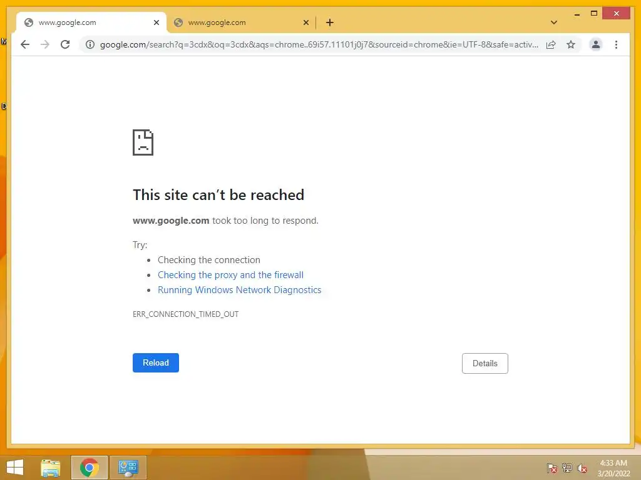
Task: Open the profile avatar menu
Action: [596, 44]
